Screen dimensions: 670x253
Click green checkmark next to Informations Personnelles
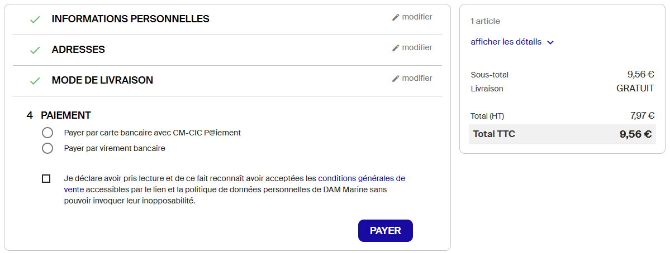pyautogui.click(x=35, y=20)
